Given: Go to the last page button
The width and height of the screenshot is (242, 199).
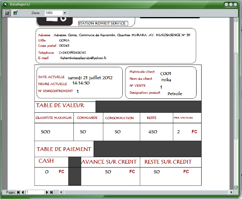Looking at the screenshot, I should coord(52,192).
